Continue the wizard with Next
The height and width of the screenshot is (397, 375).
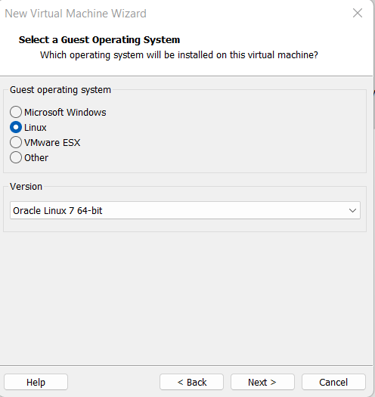click(262, 382)
